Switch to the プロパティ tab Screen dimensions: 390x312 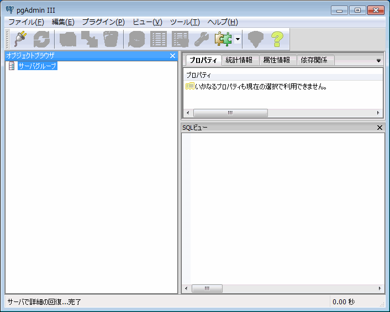point(203,60)
